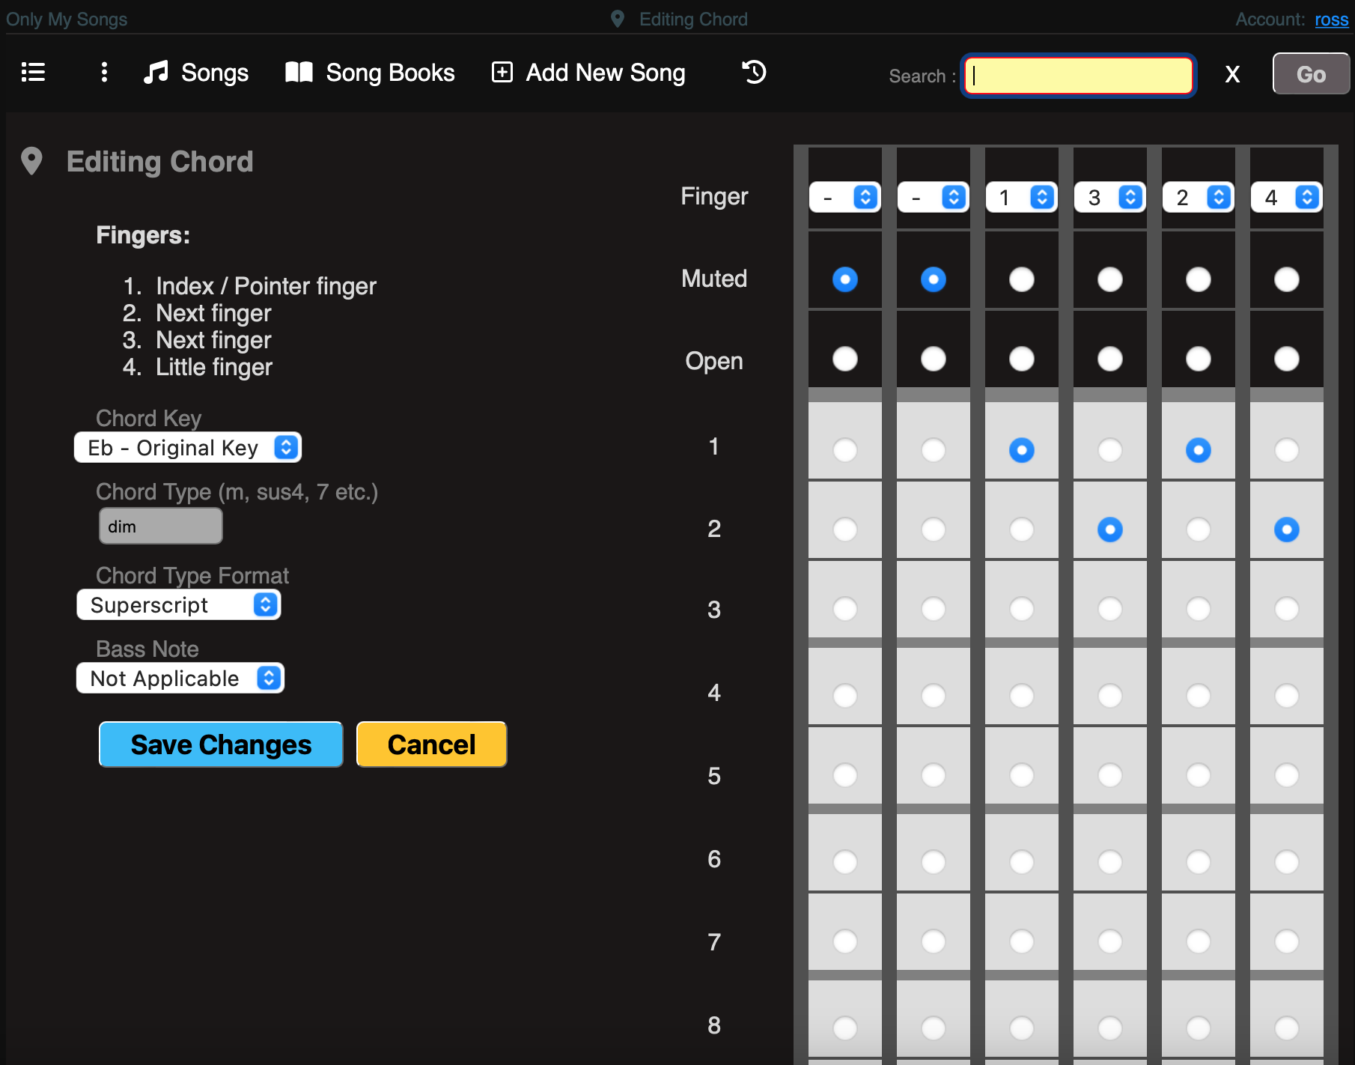This screenshot has width=1355, height=1065.
Task: Open the Chord Key dropdown
Action: click(188, 448)
